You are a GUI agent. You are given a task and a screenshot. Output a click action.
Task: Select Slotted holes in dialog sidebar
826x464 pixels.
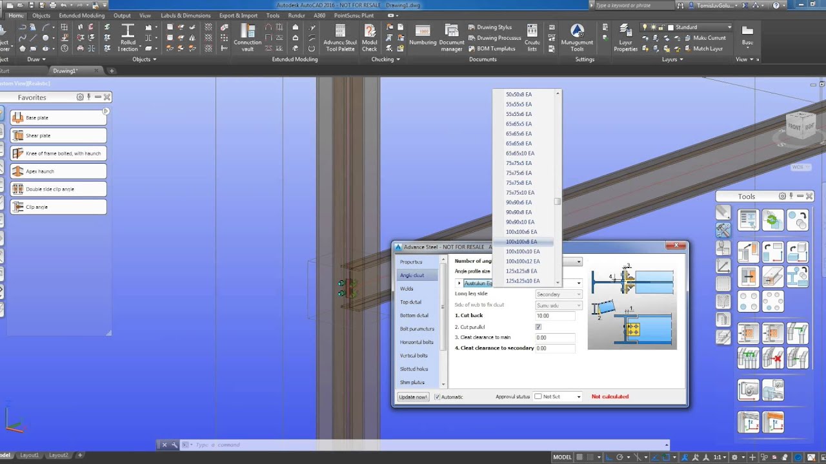tap(414, 369)
